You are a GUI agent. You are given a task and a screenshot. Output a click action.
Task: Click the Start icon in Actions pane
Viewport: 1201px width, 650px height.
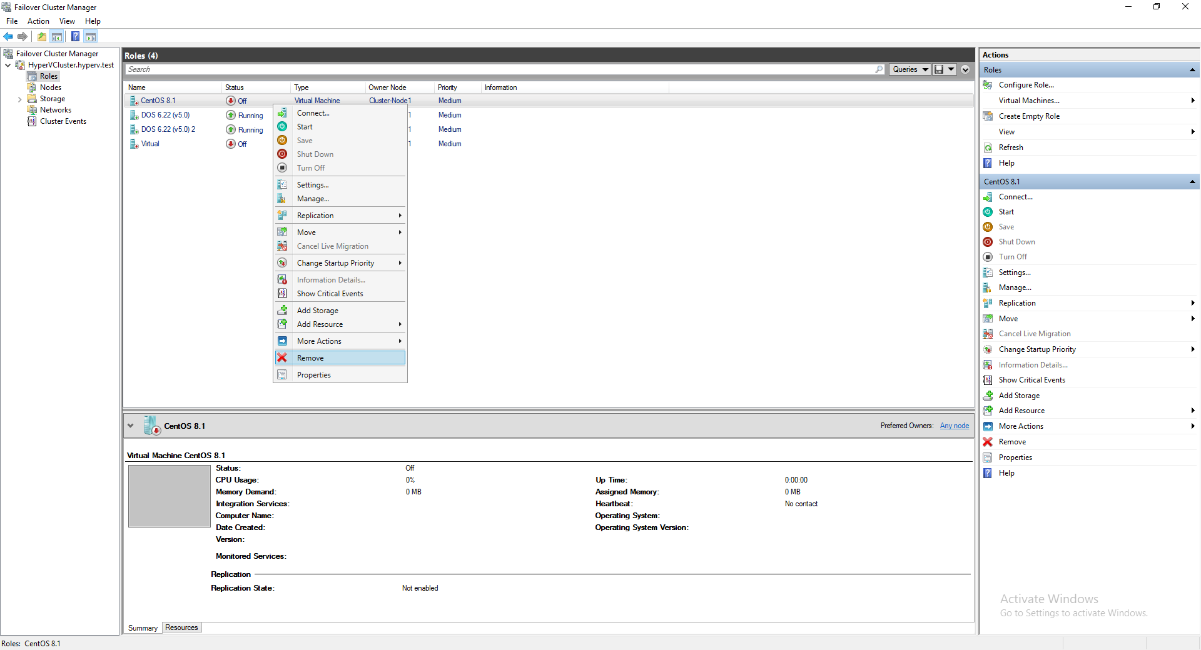click(988, 212)
